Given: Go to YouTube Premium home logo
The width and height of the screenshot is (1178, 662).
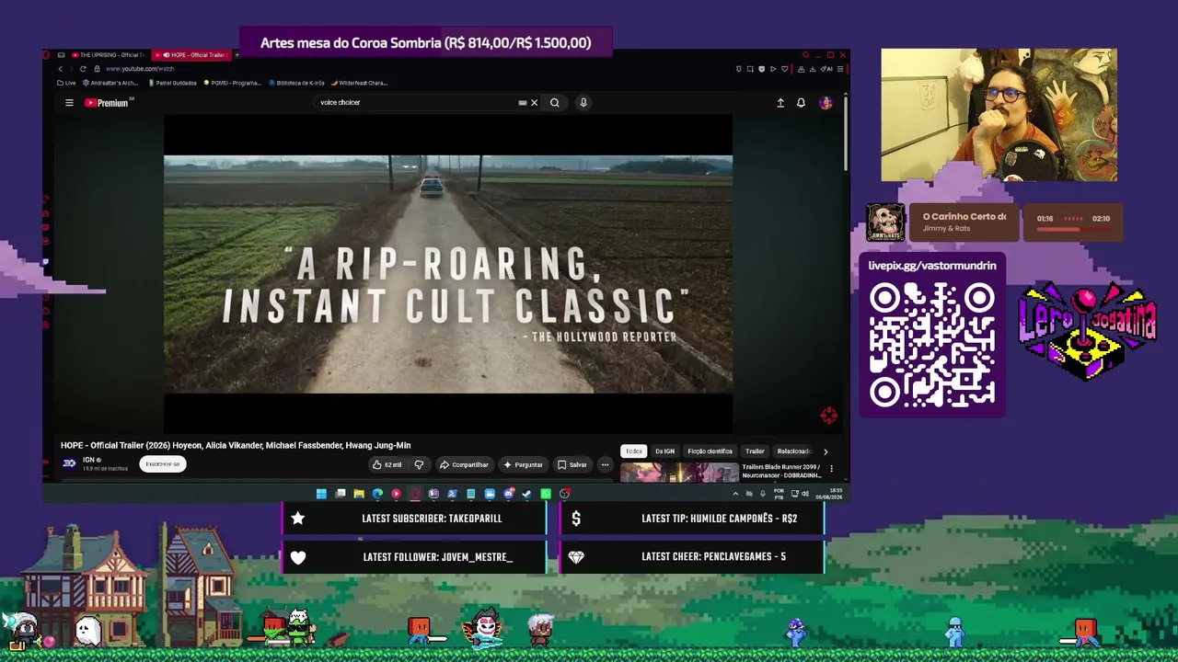Looking at the screenshot, I should pos(109,103).
